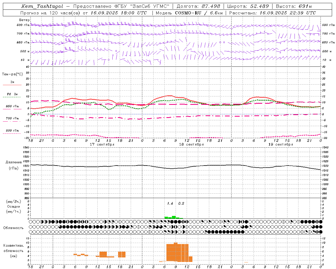
Task: Click the '(мм/3ч.)' precipitation unit label
Action: pos(14,202)
